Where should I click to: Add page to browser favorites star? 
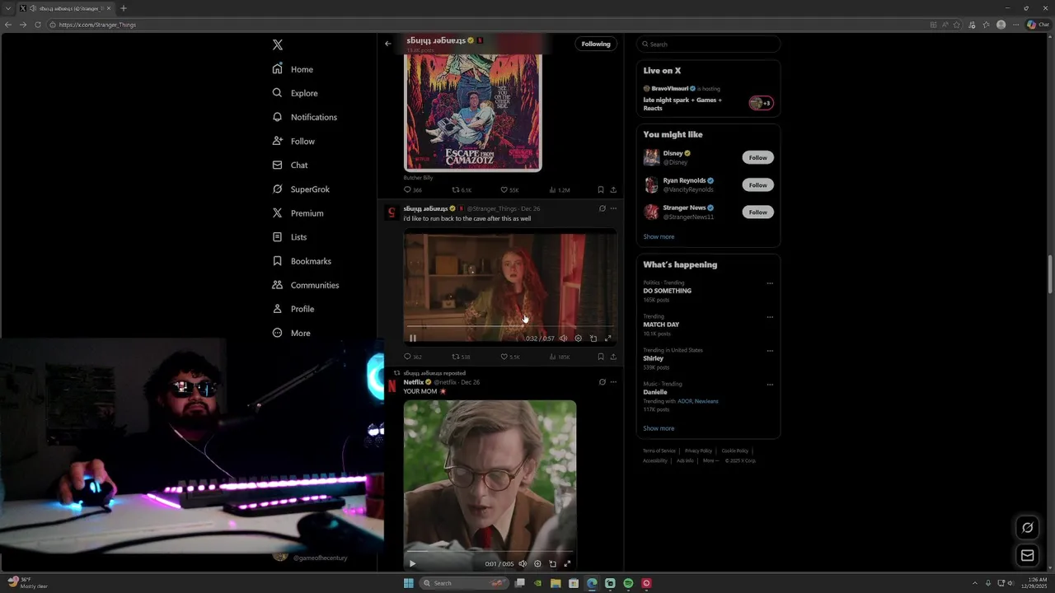(957, 25)
